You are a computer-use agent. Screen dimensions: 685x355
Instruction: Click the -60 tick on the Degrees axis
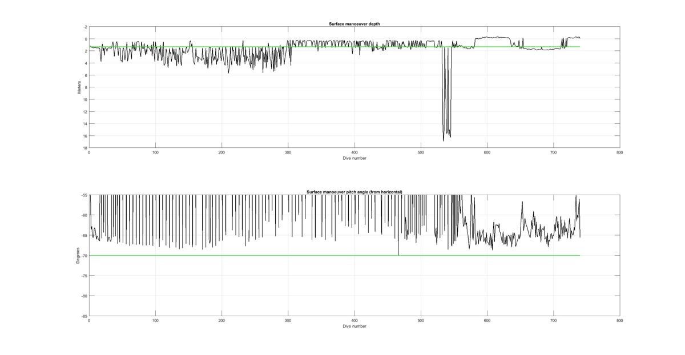click(84, 215)
